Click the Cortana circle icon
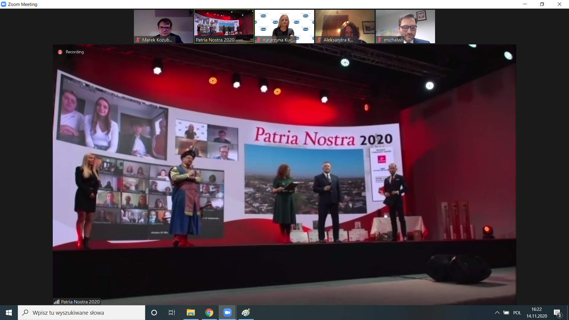The height and width of the screenshot is (320, 569). [x=154, y=313]
